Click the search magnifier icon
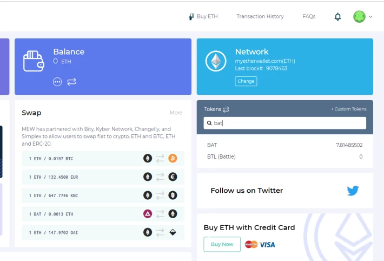 (x=209, y=123)
